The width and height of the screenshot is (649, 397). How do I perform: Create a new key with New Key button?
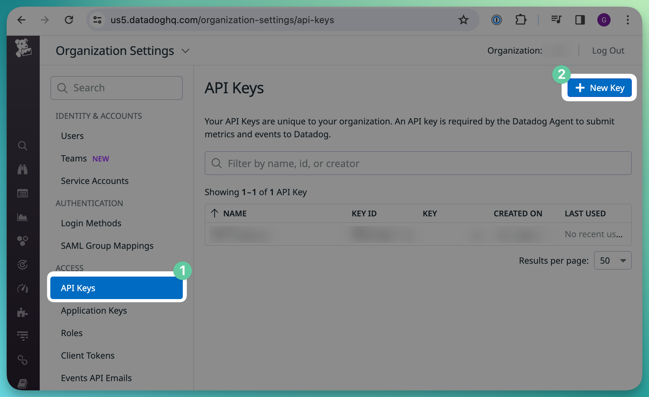(x=599, y=88)
